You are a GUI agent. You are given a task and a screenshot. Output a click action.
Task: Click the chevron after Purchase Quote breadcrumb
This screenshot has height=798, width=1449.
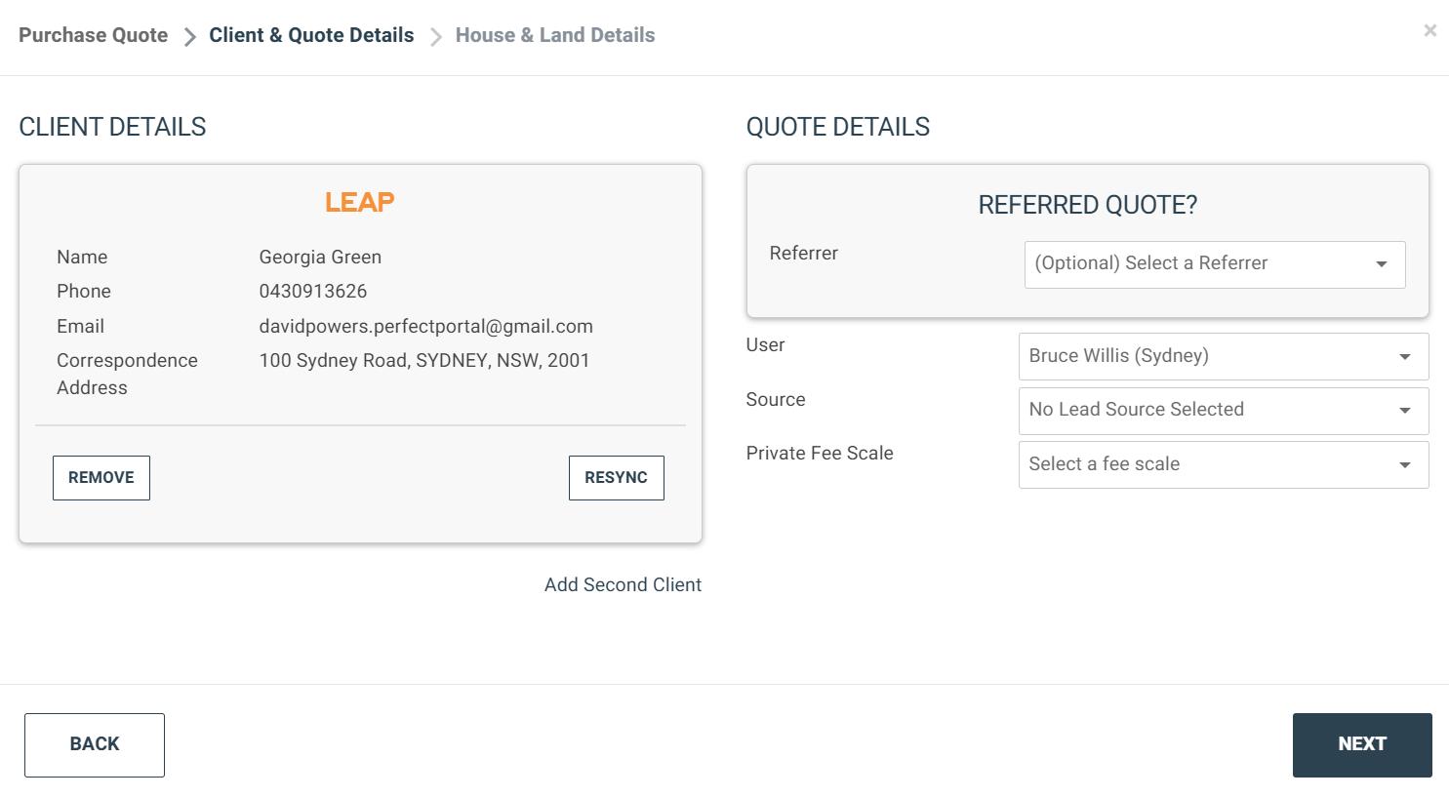pos(189,37)
